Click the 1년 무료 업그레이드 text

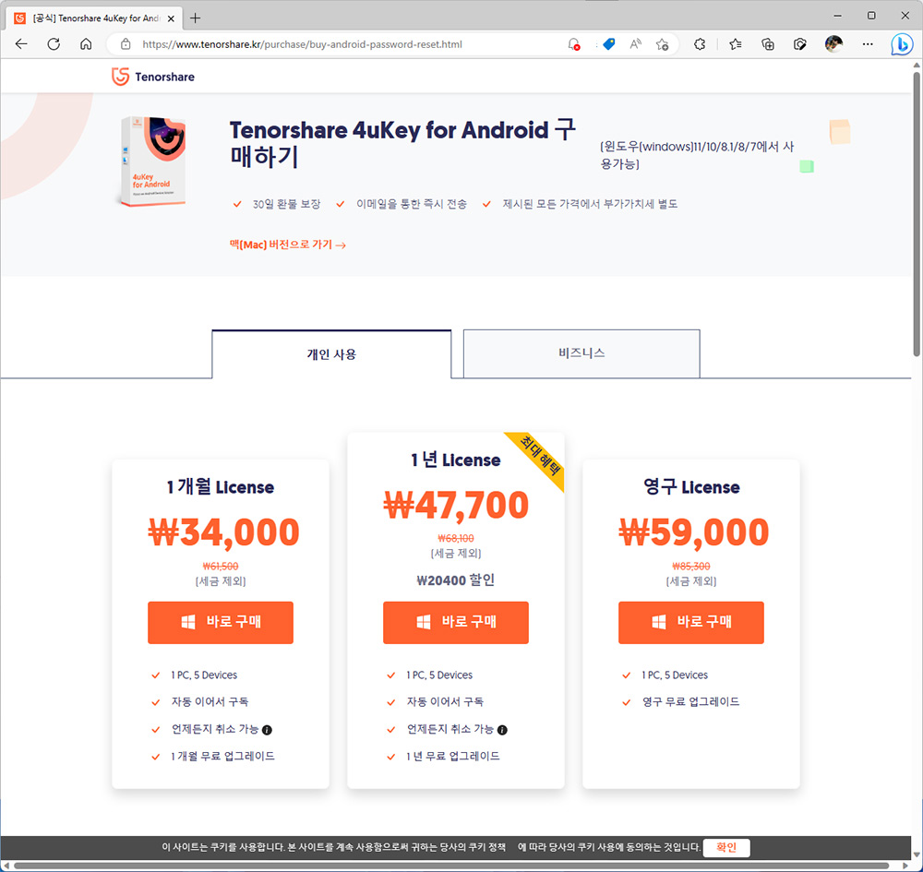452,757
